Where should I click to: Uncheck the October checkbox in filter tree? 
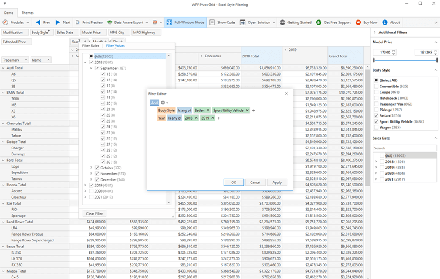[x=97, y=168]
